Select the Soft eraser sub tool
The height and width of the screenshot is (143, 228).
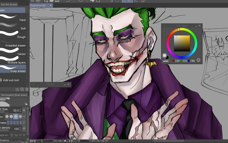[13, 26]
